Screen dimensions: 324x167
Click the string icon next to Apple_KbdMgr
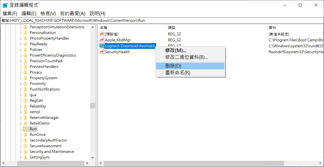[102, 40]
